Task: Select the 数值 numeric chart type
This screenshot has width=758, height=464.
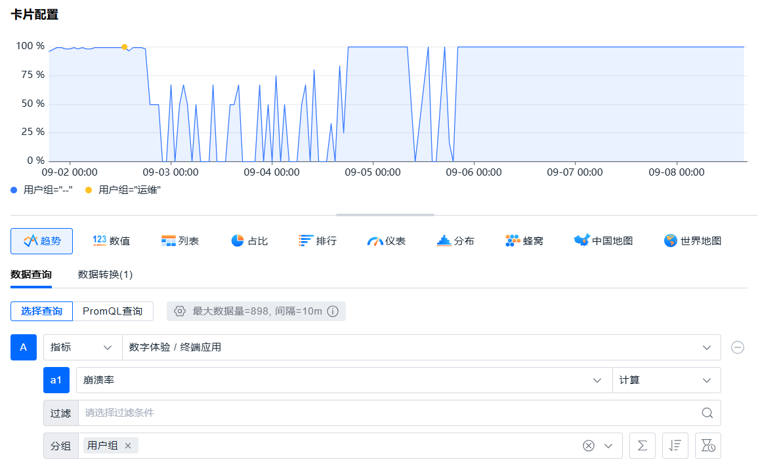Action: click(111, 241)
